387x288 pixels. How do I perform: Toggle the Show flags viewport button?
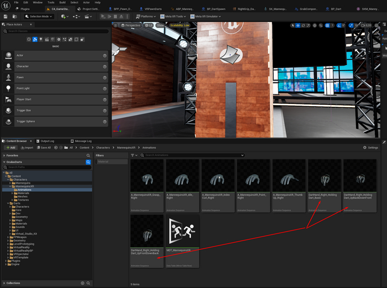click(160, 25)
